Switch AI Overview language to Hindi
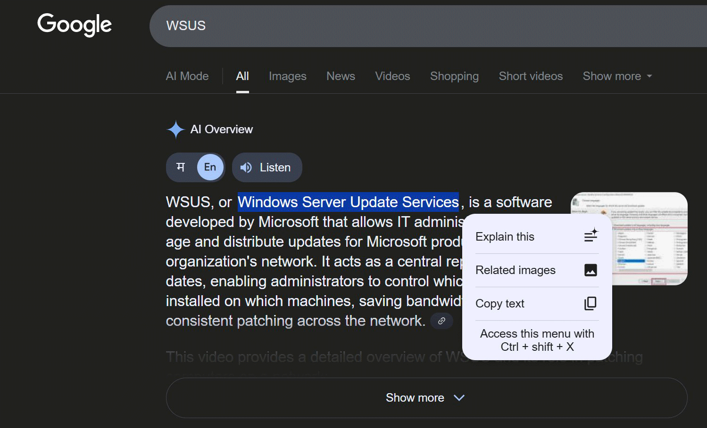707x428 pixels. (x=181, y=167)
